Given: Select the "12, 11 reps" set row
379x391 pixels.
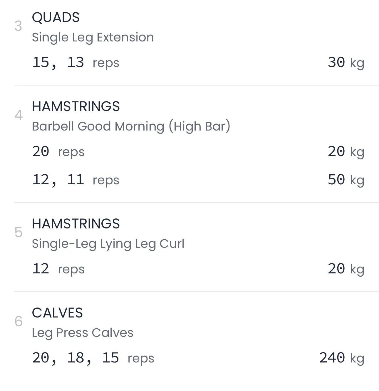Looking at the screenshot, I should (76, 180).
